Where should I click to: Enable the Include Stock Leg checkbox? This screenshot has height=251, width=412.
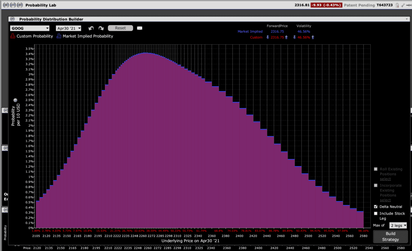pos(376,214)
